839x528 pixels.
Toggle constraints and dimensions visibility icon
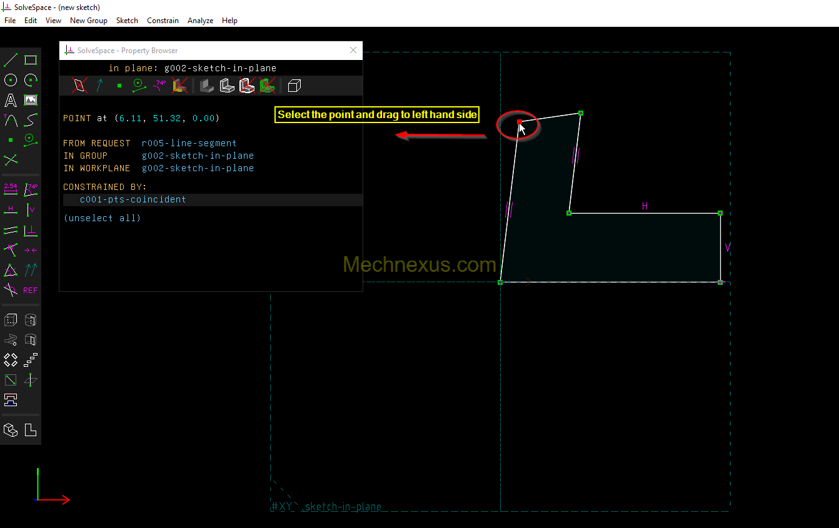point(161,85)
